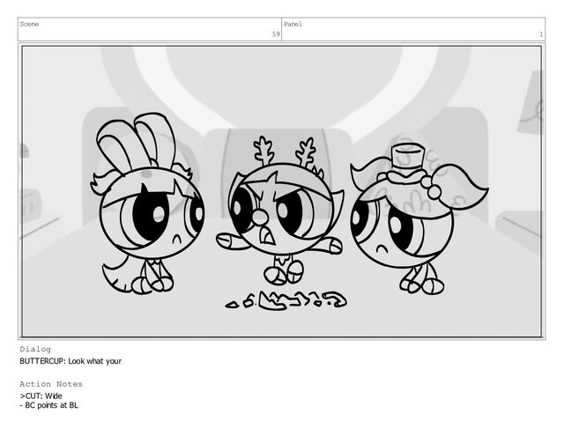Click the panel number '1'
This screenshot has height=436, width=564.
[540, 34]
